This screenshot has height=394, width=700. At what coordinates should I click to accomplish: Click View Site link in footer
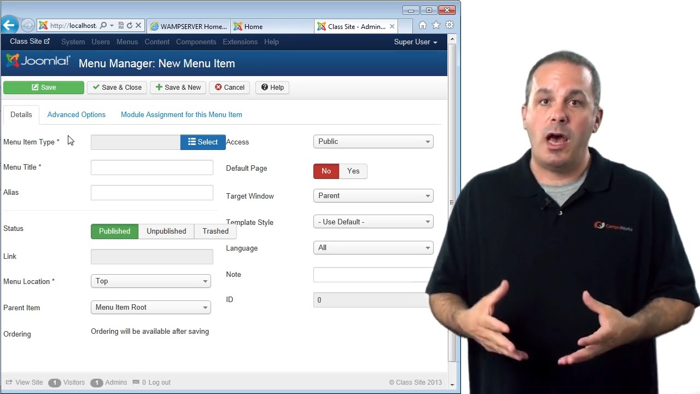[x=24, y=383]
